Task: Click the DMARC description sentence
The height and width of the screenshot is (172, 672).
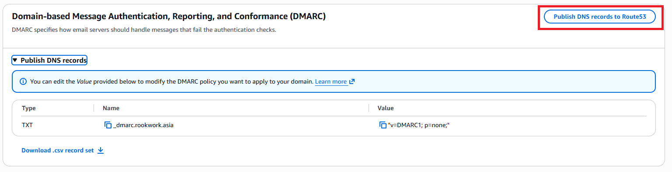Action: [x=144, y=30]
